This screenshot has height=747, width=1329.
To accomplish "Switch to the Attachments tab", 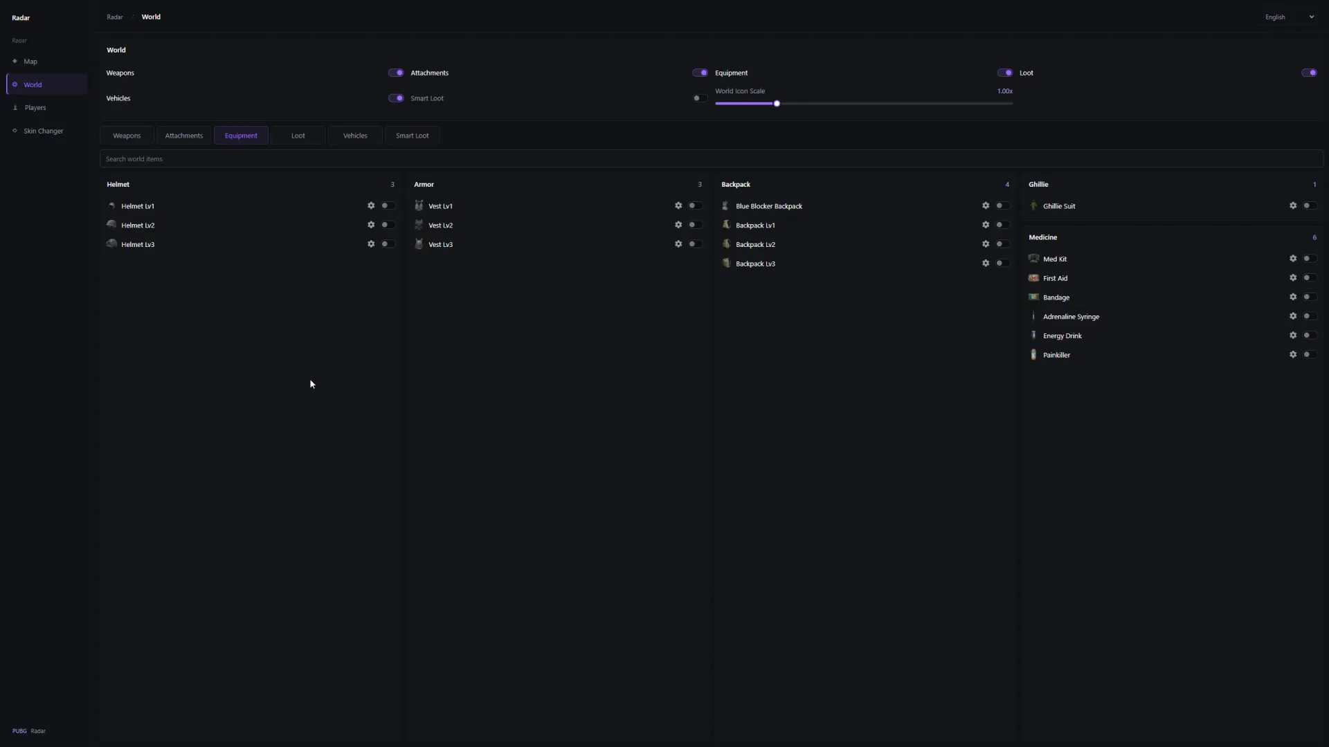I will 184,136.
